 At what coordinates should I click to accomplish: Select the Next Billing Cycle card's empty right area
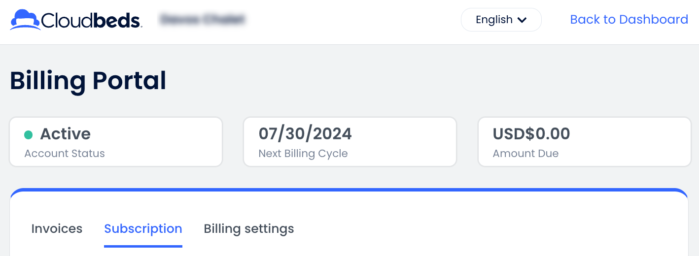pos(409,142)
